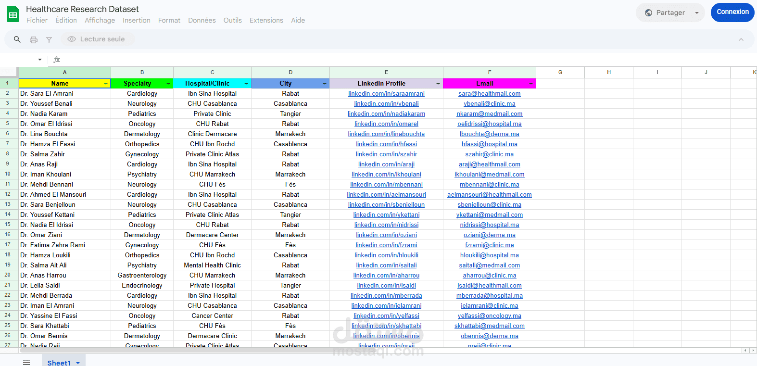Screen dimensions: 757x366
Task: Click the print icon in toolbar
Action: pos(34,39)
